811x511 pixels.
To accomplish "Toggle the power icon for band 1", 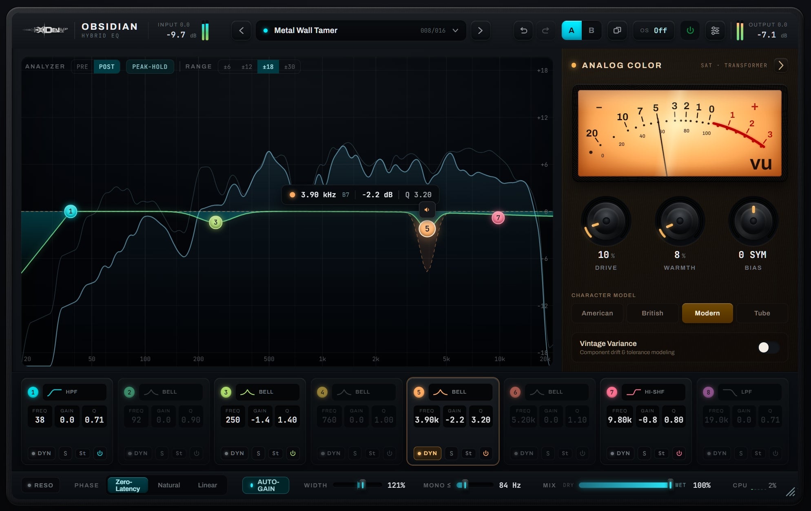I will 100,453.
